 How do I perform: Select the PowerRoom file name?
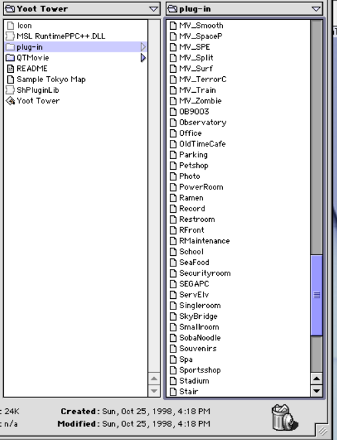point(202,187)
